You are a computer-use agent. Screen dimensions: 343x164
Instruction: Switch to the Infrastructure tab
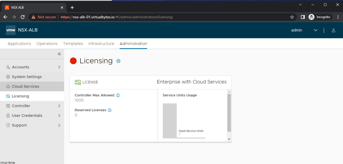click(101, 44)
